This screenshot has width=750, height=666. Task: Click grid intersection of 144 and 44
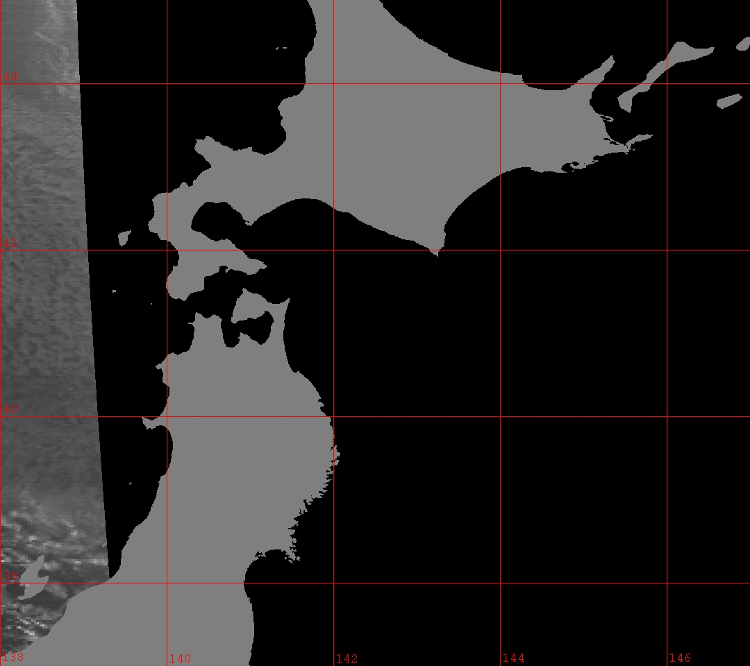pyautogui.click(x=501, y=84)
